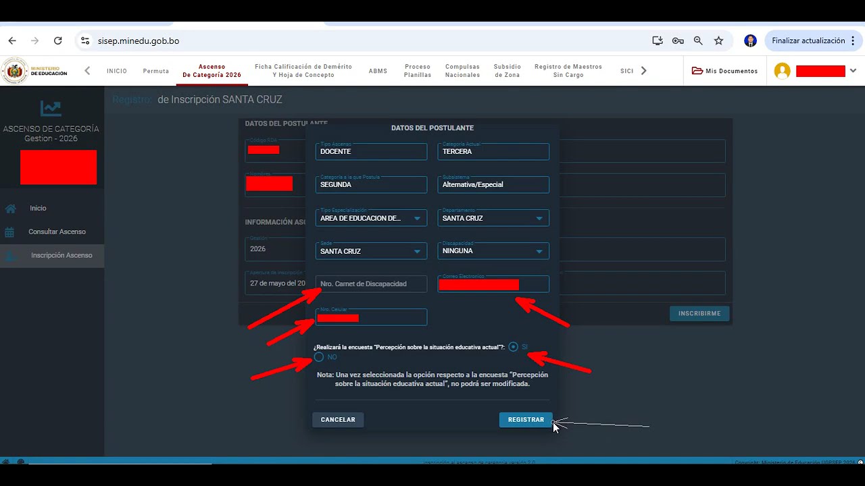Go to Consultar Ascenso in sidebar
This screenshot has width=865, height=486.
tap(57, 232)
